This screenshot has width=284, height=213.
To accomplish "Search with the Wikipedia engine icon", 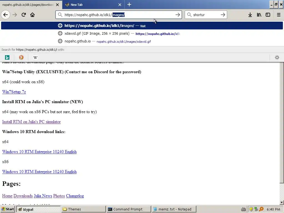I will point(35,57).
